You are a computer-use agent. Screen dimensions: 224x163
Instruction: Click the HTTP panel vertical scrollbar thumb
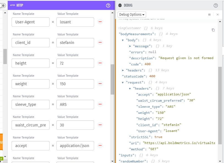pyautogui.click(x=112, y=79)
